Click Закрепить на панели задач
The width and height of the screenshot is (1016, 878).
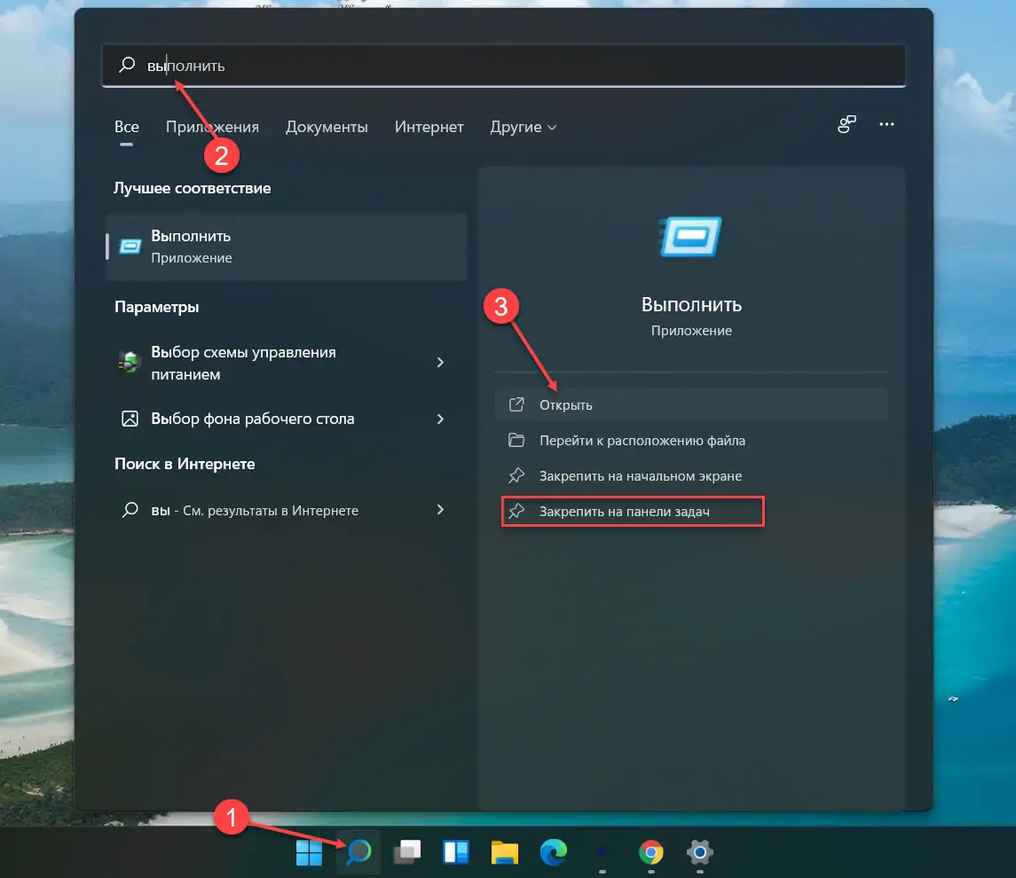(x=625, y=512)
